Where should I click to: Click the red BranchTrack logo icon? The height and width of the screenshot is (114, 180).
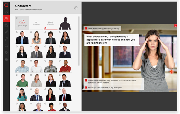tap(6, 5)
